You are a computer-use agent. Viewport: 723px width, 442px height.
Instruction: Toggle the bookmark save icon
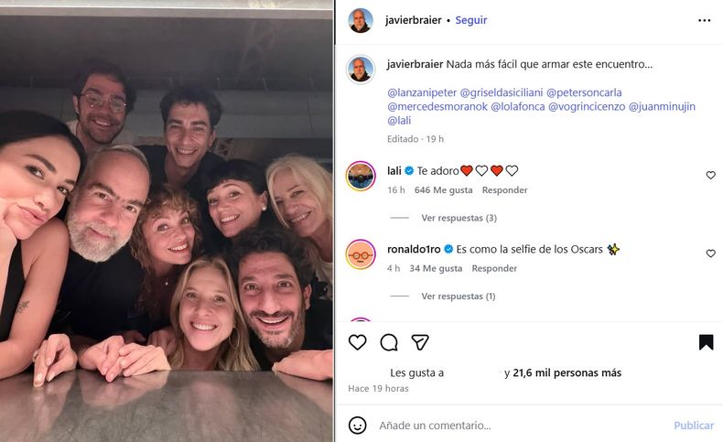point(706,342)
